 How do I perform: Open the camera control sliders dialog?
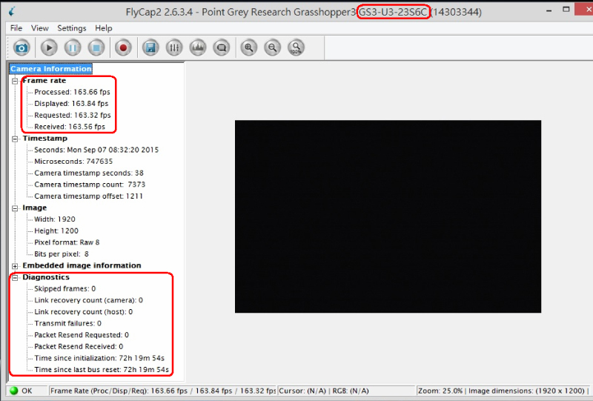pos(174,47)
